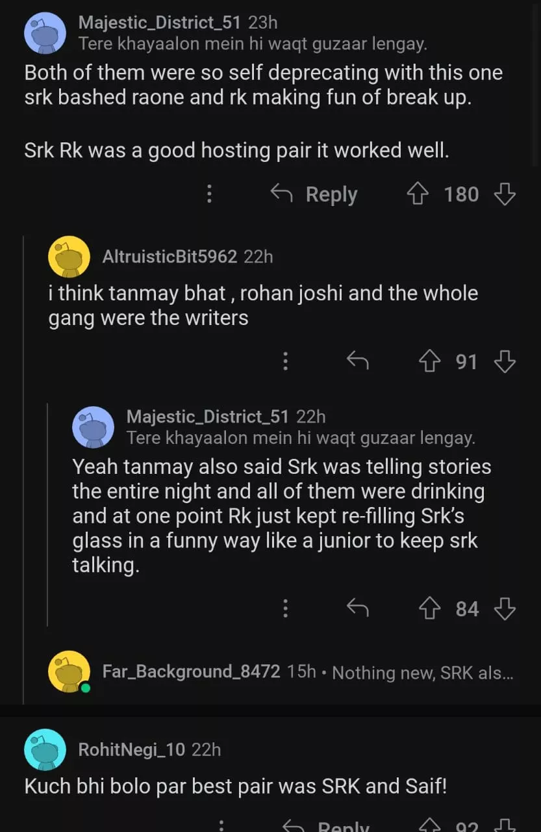
Task: Open RohitNegi_10's user profile
Action: click(131, 749)
